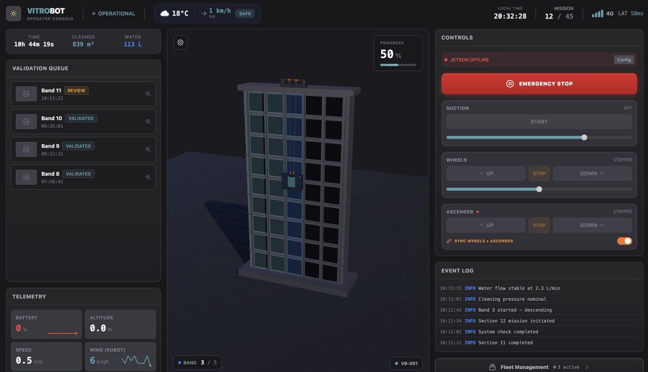
Task: Click the cloud weather icon
Action: (x=165, y=13)
